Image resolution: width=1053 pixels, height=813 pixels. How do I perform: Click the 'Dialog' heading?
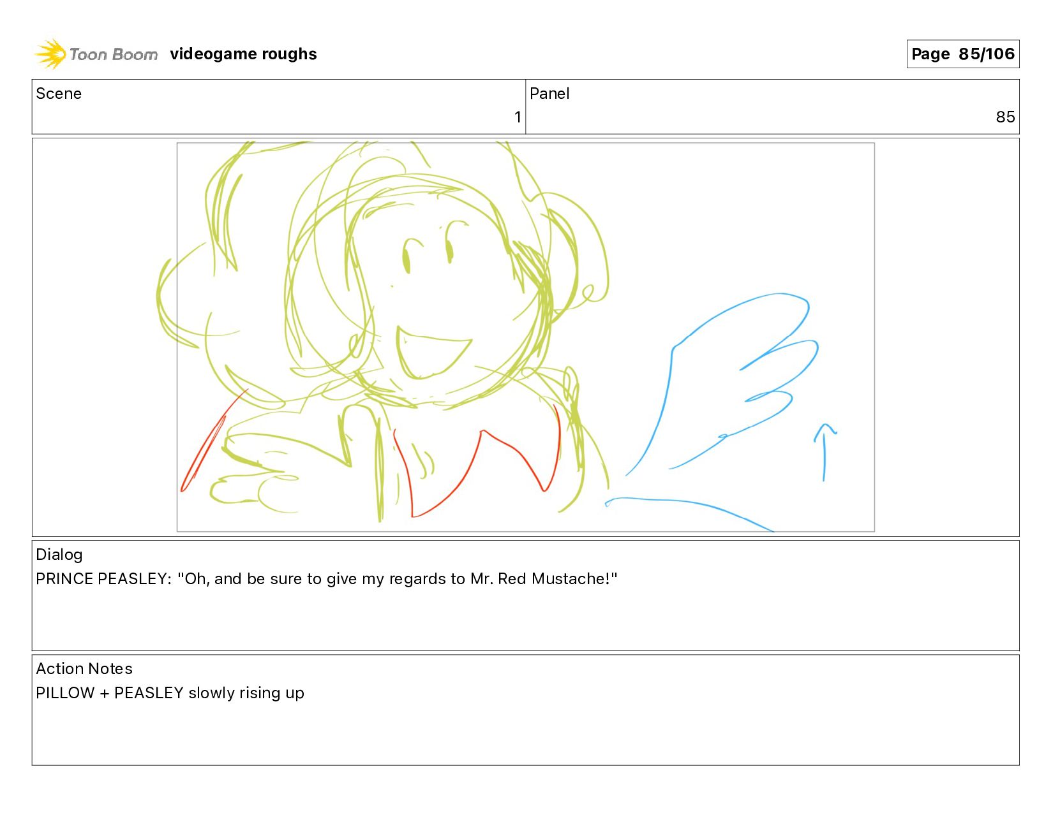[59, 555]
